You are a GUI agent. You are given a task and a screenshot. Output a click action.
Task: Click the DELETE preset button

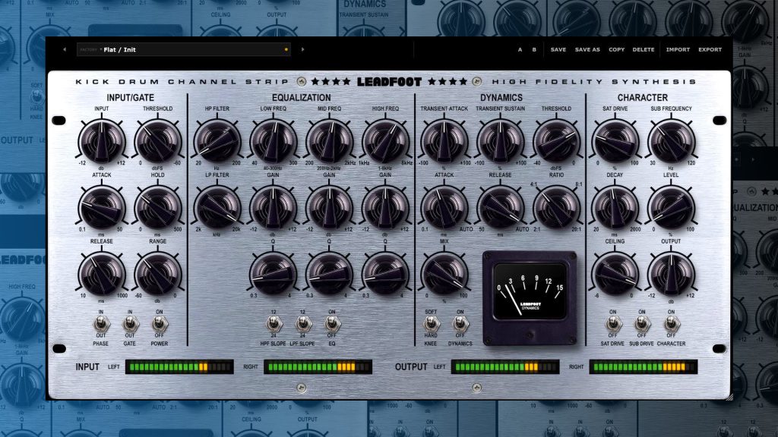[x=644, y=49]
